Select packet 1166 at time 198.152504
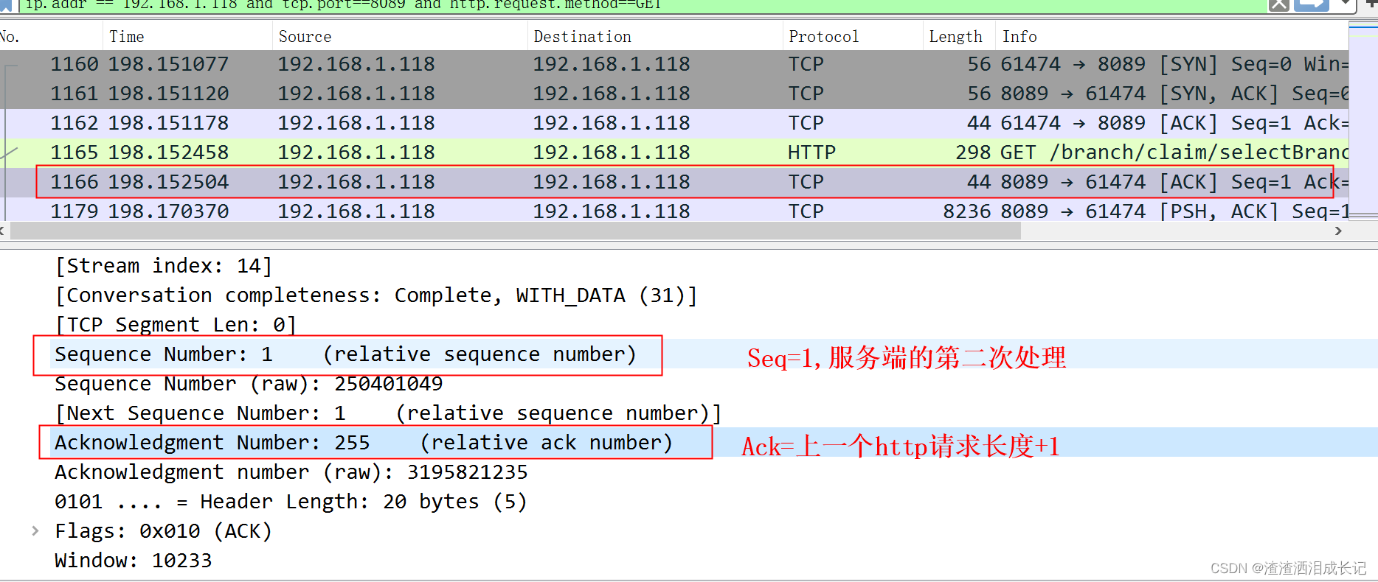Screen dimensions: 1378x582 pos(674,183)
